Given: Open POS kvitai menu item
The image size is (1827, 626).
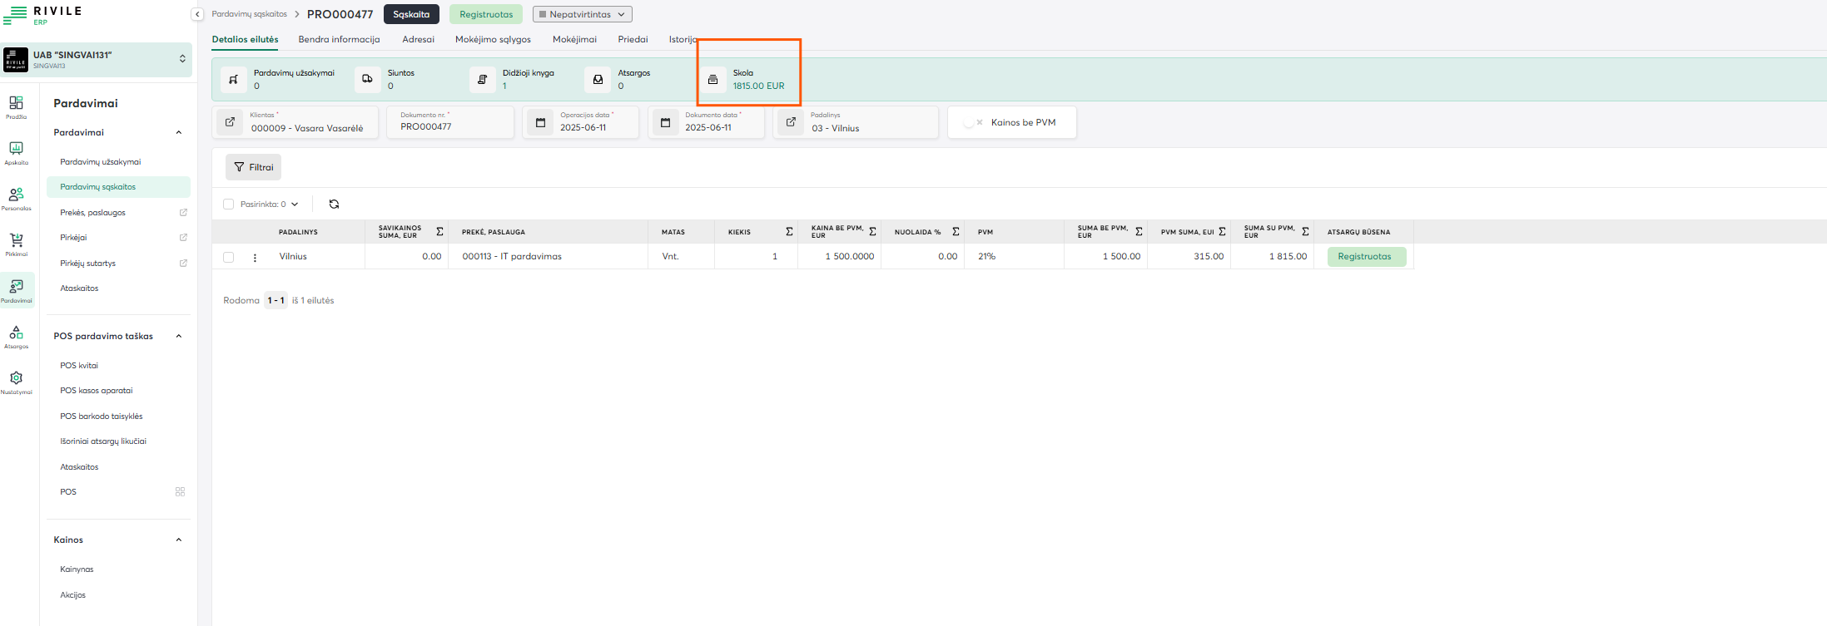Looking at the screenshot, I should tap(79, 366).
